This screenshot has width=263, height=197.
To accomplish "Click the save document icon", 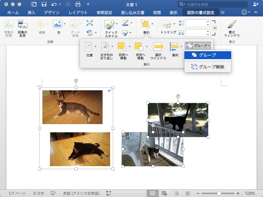I will tap(44, 4).
